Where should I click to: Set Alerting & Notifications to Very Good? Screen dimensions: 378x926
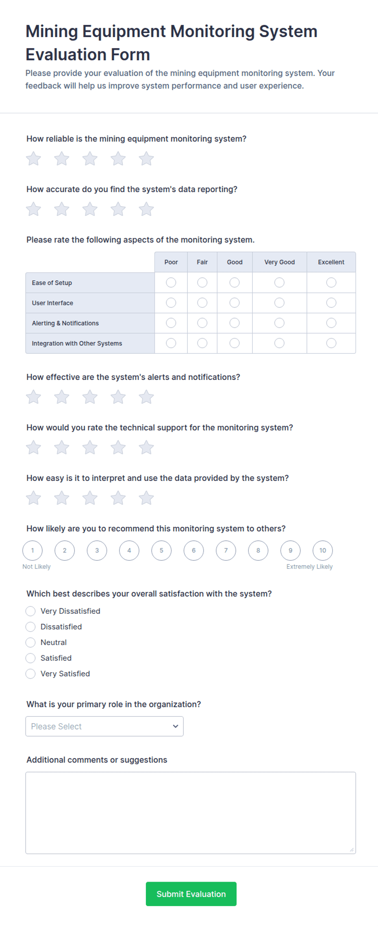click(x=279, y=323)
